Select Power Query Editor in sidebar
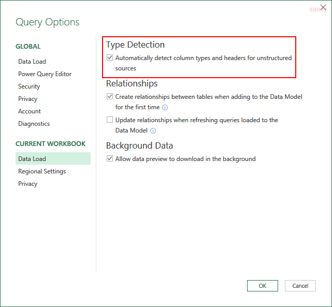 coord(45,74)
